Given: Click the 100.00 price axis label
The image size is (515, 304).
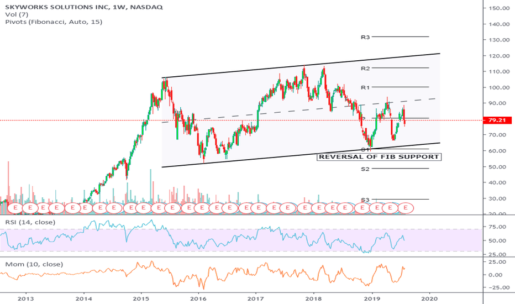Looking at the screenshot, I should point(499,87).
